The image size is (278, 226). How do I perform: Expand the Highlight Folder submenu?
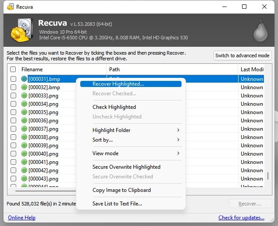(x=131, y=130)
